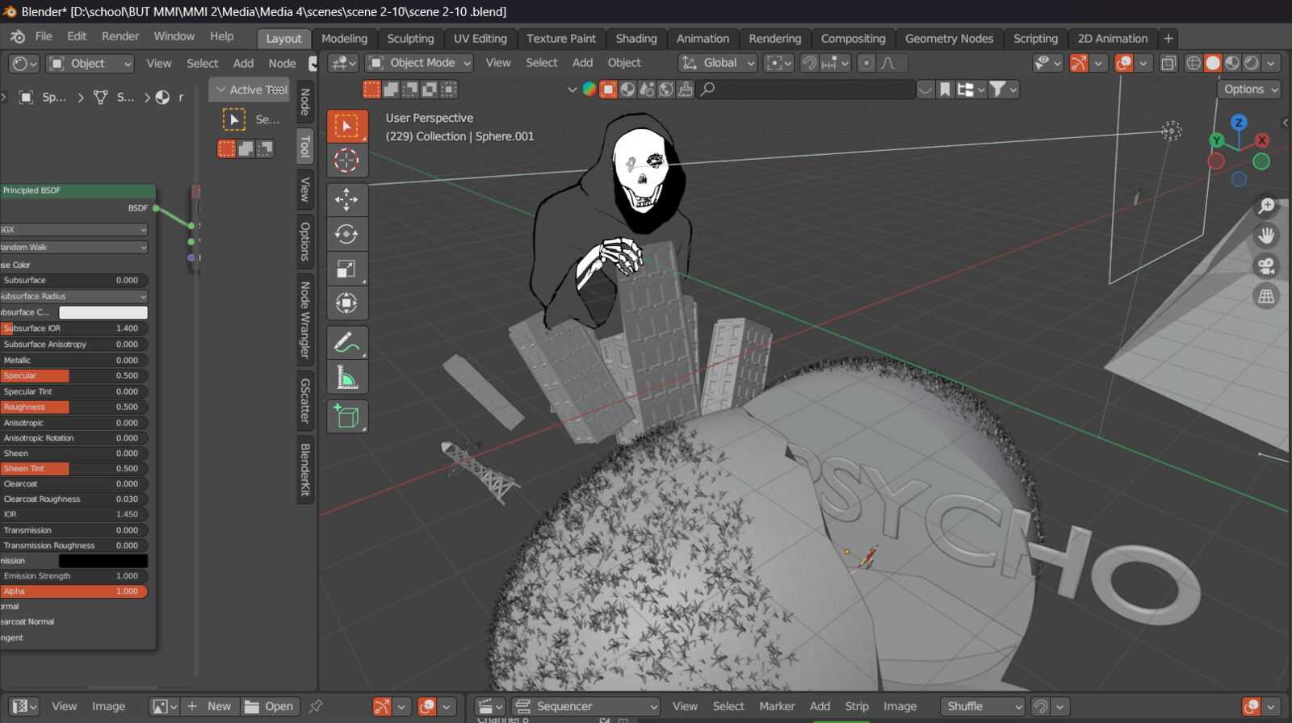Screen dimensions: 1292x723
Task: Select the 3D Cursor tool
Action: (x=347, y=161)
